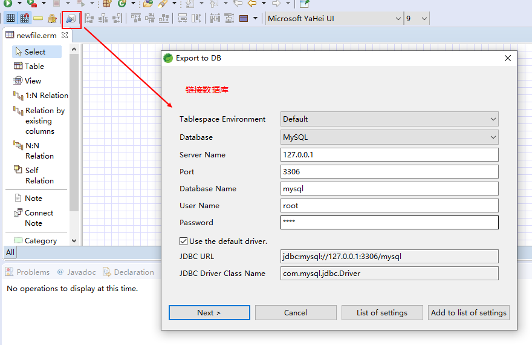The width and height of the screenshot is (532, 345).
Task: Click the Search flashlight icon in toolbar
Action: tap(163, 4)
